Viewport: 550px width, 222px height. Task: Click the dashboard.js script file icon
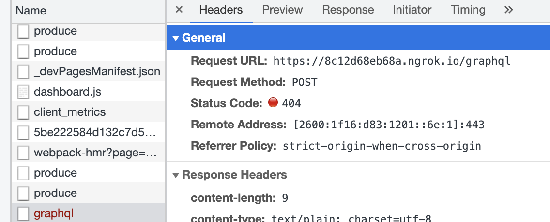point(23,92)
